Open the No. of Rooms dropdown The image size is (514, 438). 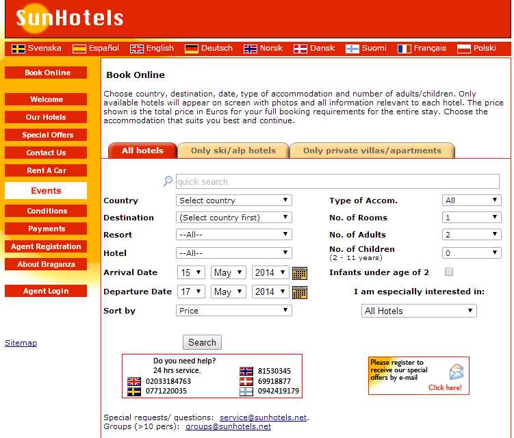tap(472, 218)
